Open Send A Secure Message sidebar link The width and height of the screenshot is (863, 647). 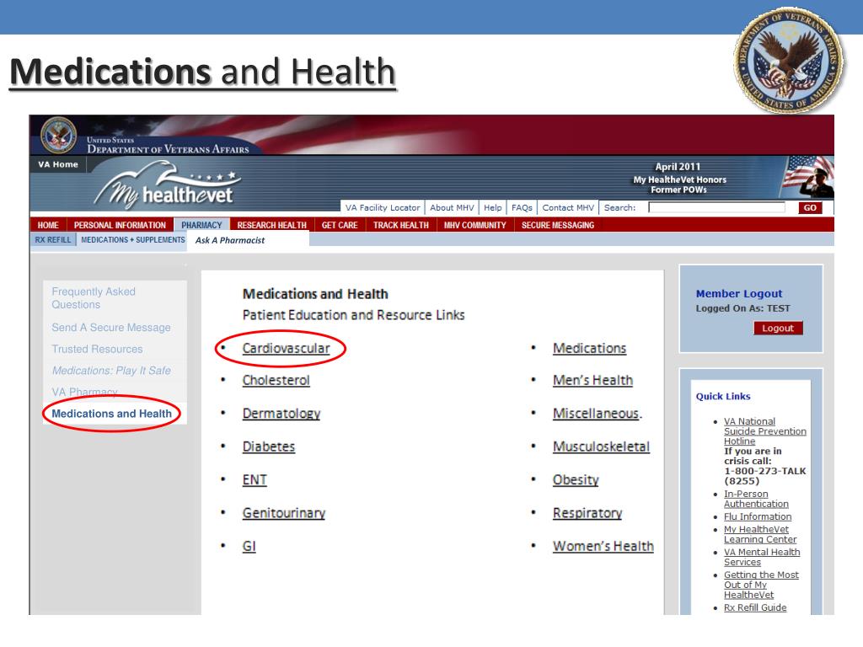point(111,328)
